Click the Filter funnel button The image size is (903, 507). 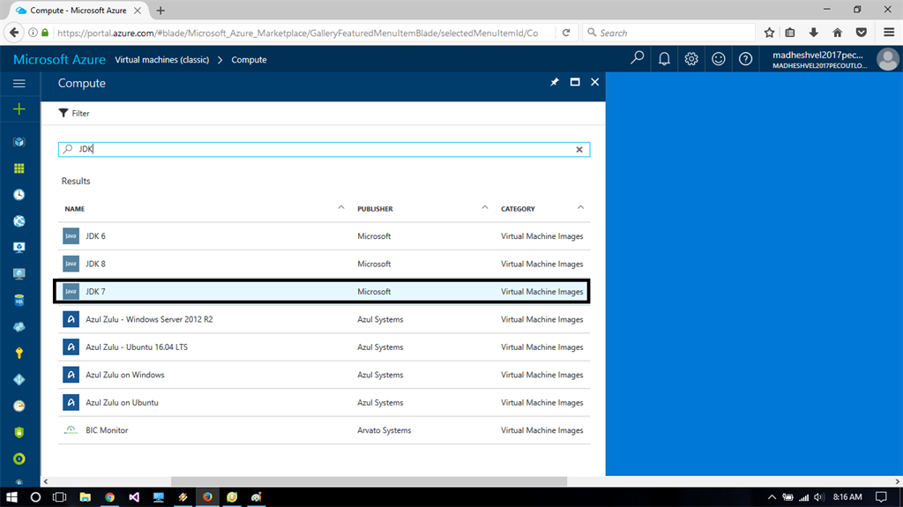[x=74, y=113]
